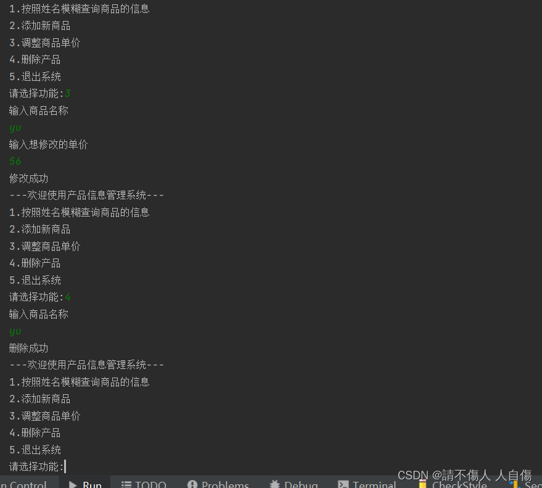Click the 修改成功 output line

point(29,178)
